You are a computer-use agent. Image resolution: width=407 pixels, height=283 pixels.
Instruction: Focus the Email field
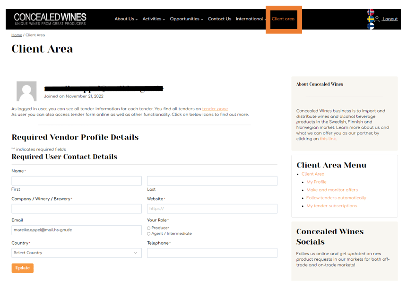click(x=77, y=230)
